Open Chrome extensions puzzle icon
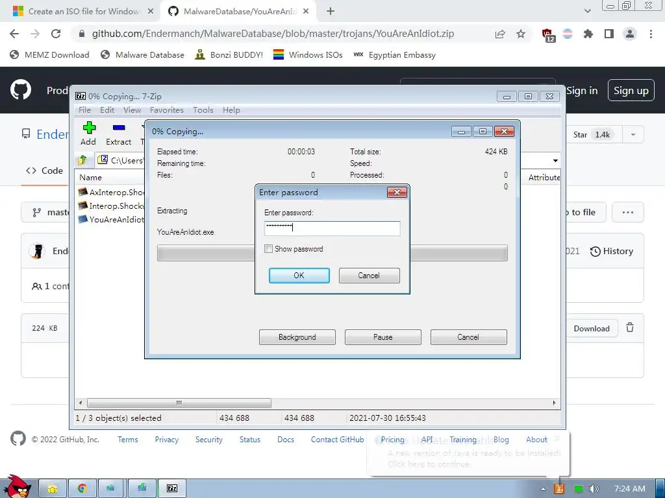This screenshot has height=498, width=665. click(x=588, y=34)
